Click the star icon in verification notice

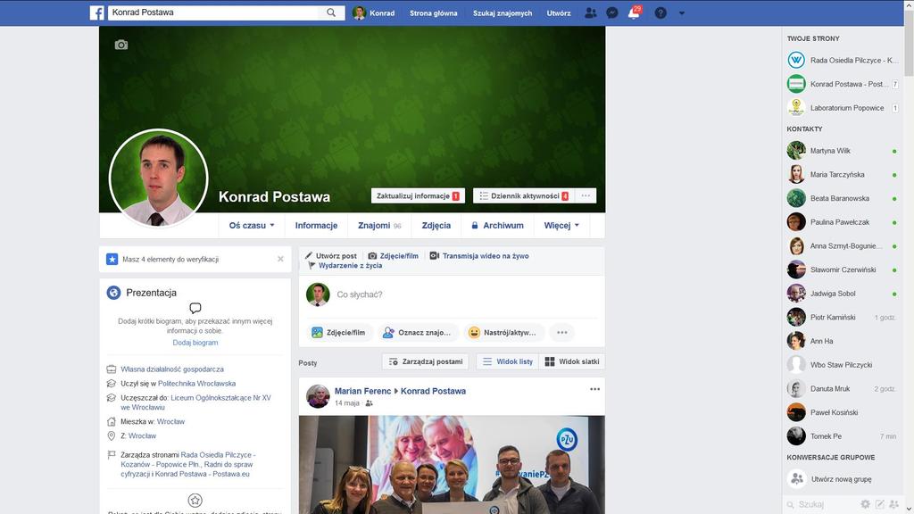coord(112,259)
